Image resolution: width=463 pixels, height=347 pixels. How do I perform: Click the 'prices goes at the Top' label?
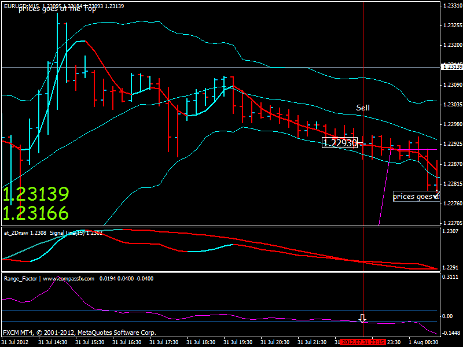pyautogui.click(x=57, y=9)
